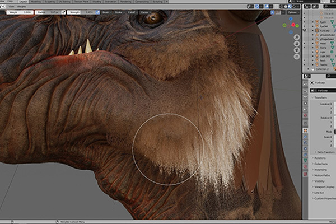
Task: Click the red X axis gizmo handle
Action: pos(293,25)
